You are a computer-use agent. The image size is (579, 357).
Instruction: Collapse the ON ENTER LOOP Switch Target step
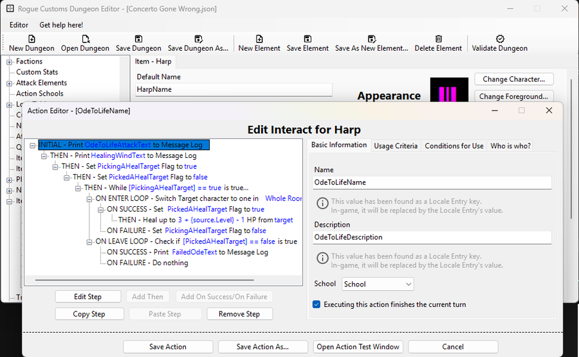(x=89, y=199)
